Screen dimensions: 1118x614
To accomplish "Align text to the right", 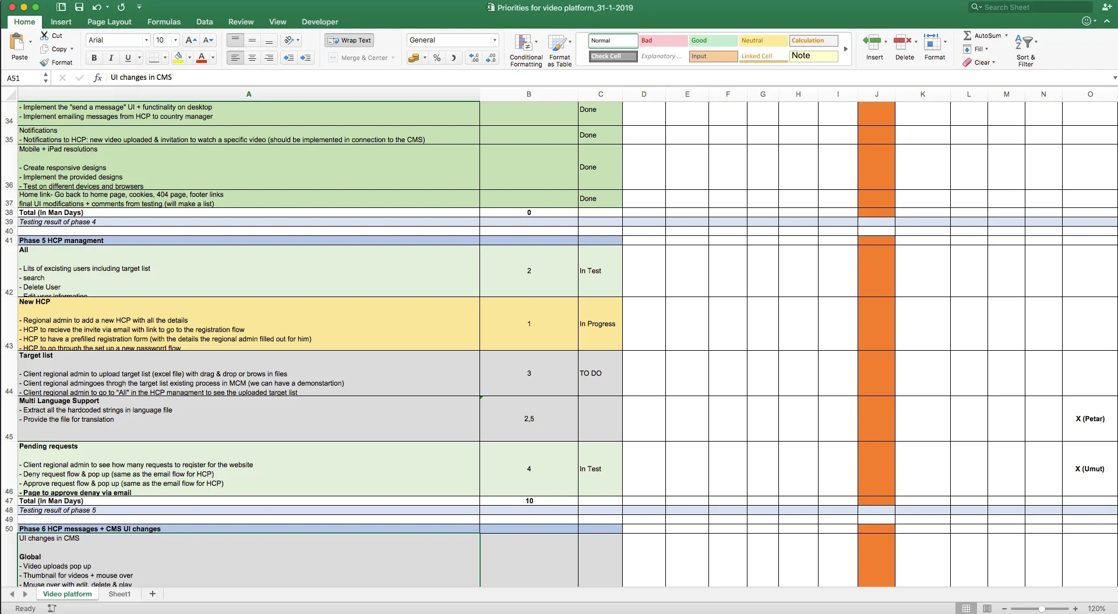I will point(269,58).
